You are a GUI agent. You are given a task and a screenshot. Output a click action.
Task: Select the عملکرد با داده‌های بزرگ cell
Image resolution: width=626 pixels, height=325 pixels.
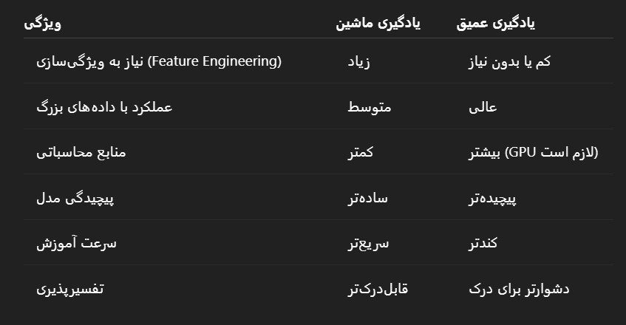point(104,107)
